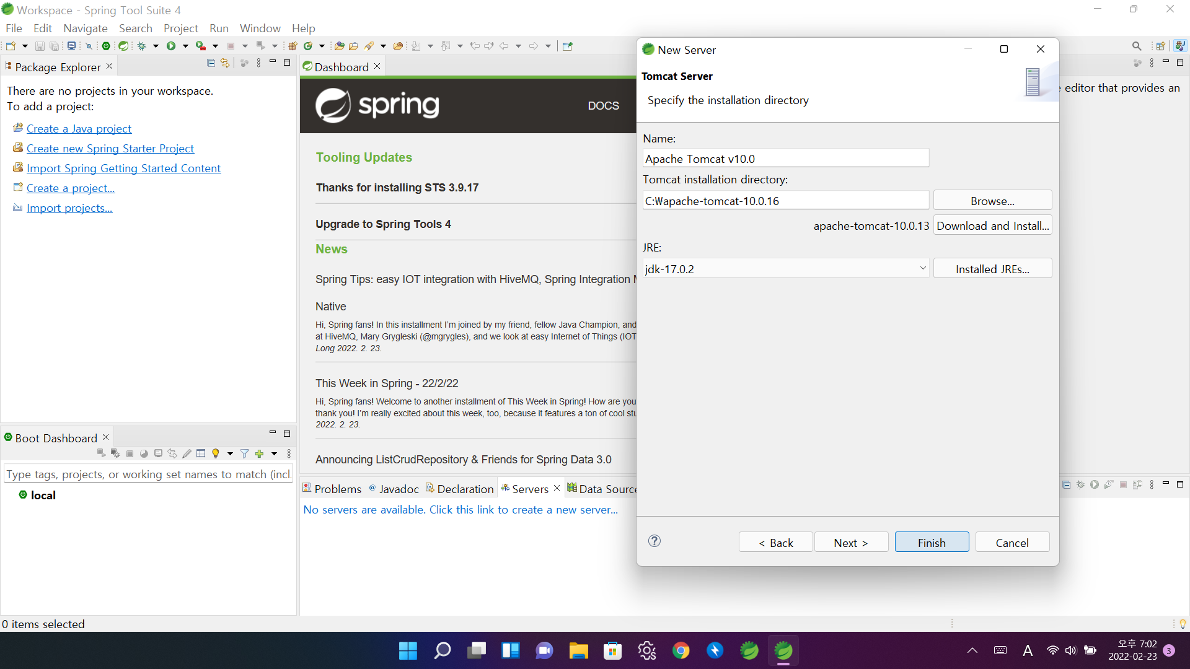Open Boot Dashboard via green power icon
Screen dimensions: 1190x669
pyautogui.click(x=106, y=46)
